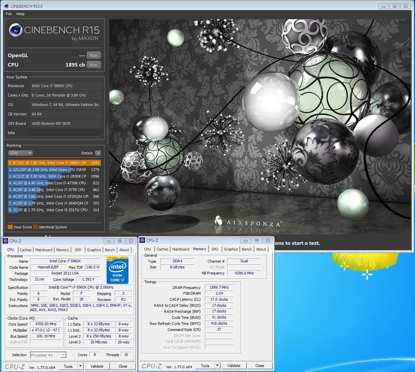This screenshot has width=415, height=372.
Task: Switch to CPU tab in right CPU-Z
Action: pos(148,249)
